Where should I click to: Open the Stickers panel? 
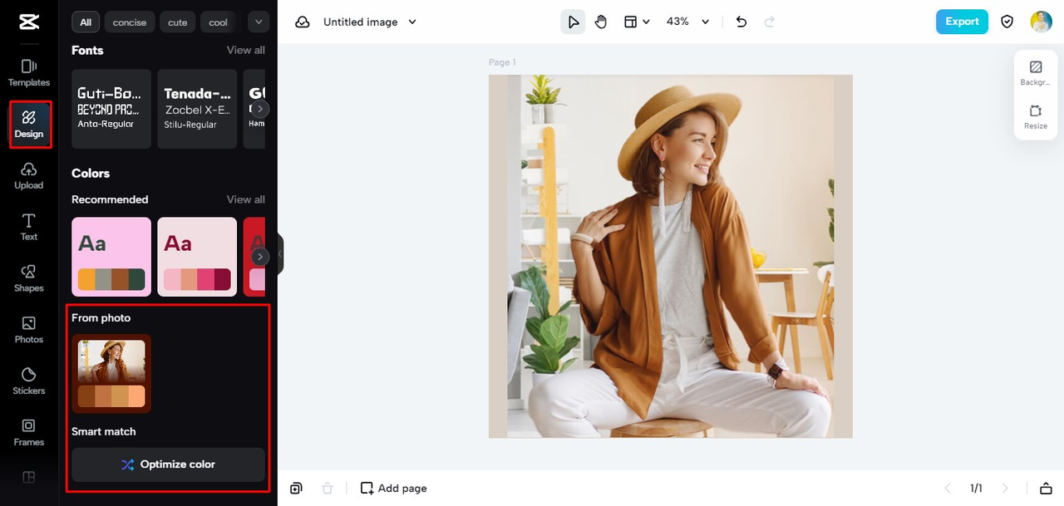pos(29,381)
